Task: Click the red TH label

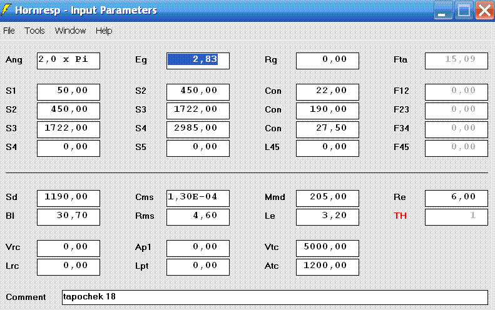Action: click(x=400, y=216)
